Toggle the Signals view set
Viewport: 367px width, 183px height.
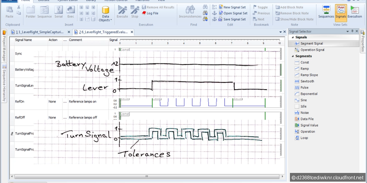pos(341,13)
